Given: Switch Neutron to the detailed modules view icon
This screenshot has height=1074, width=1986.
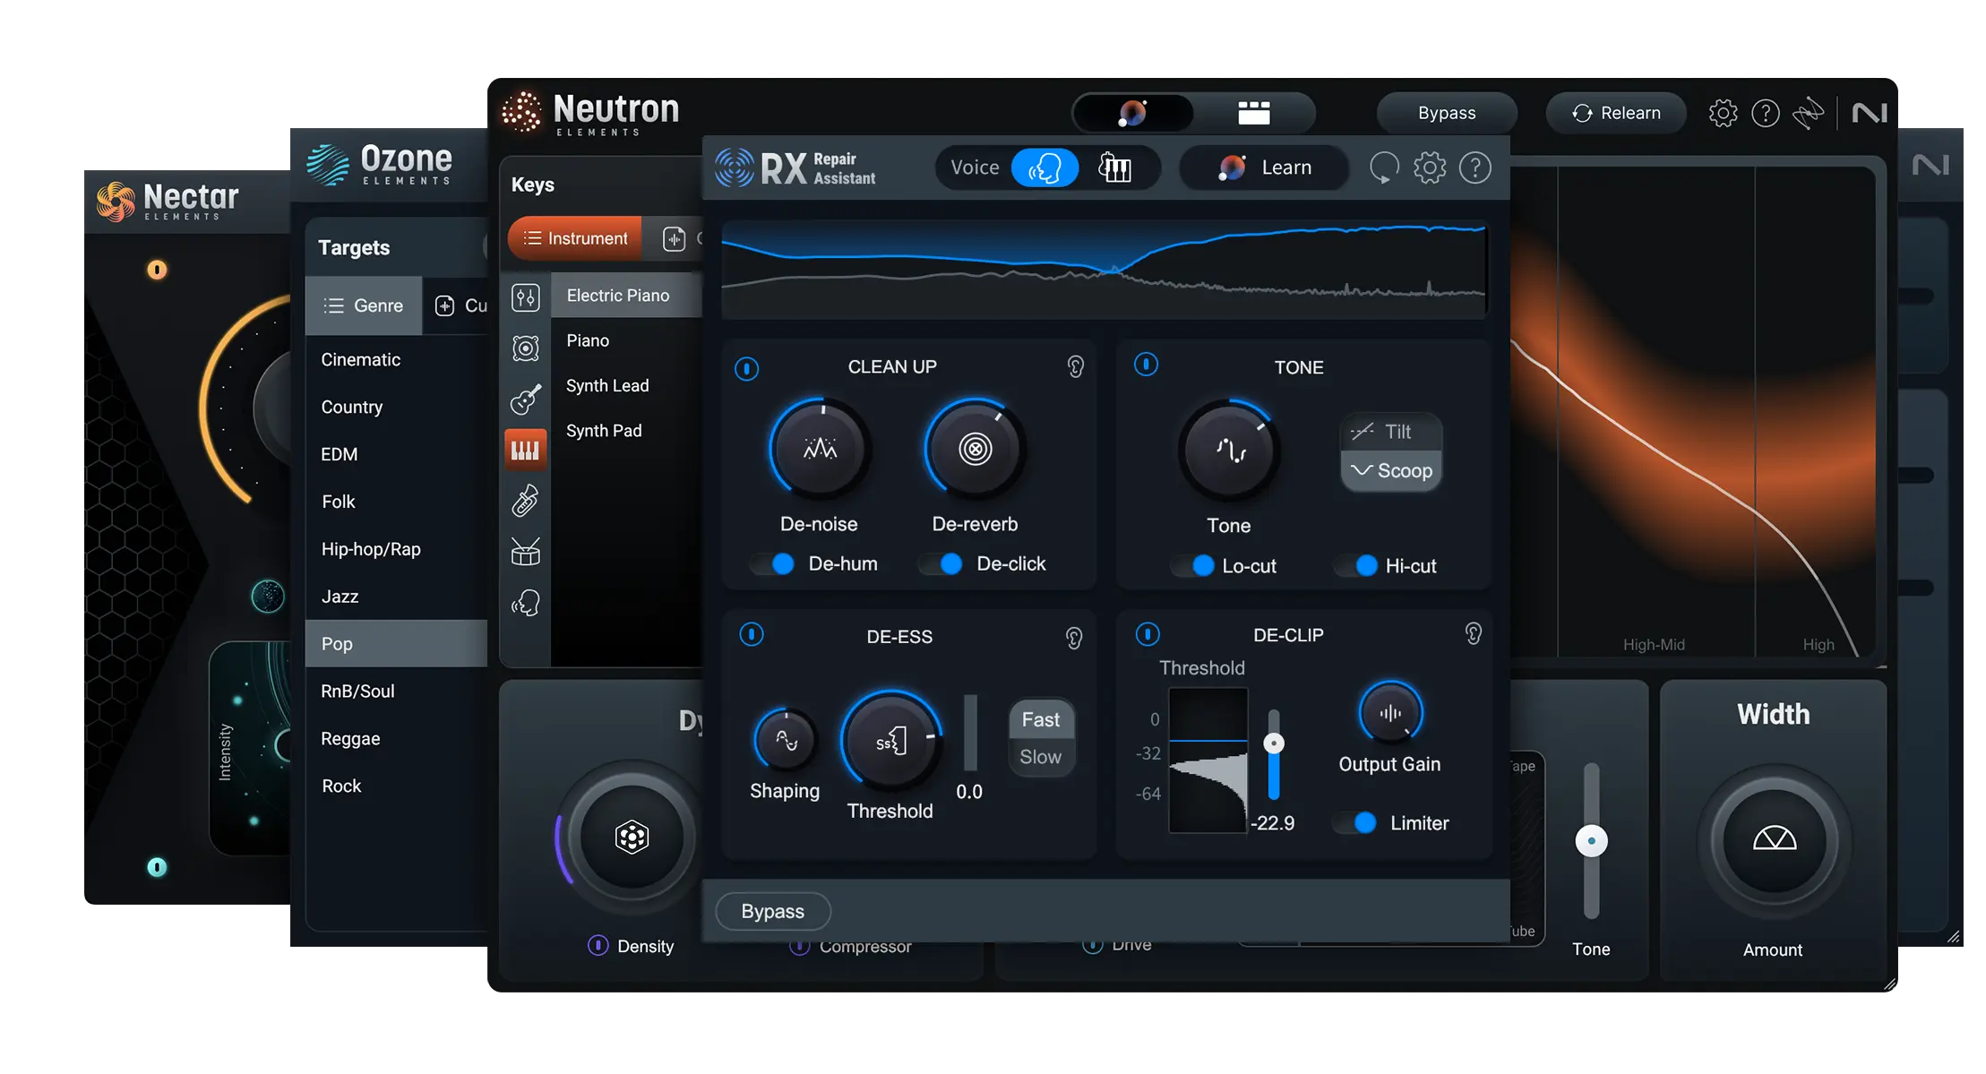Looking at the screenshot, I should click(x=1253, y=113).
